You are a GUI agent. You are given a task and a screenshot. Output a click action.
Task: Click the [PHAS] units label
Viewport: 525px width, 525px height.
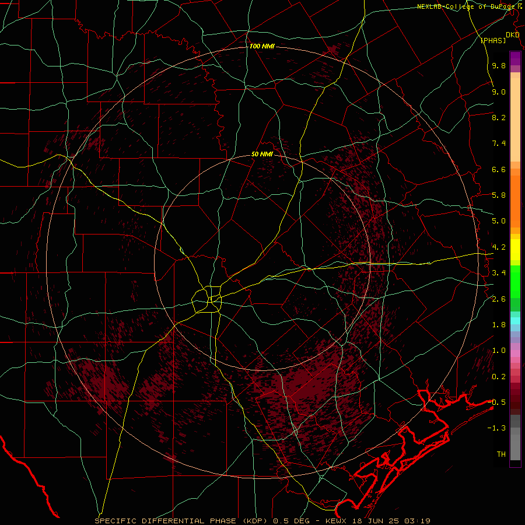click(x=493, y=41)
